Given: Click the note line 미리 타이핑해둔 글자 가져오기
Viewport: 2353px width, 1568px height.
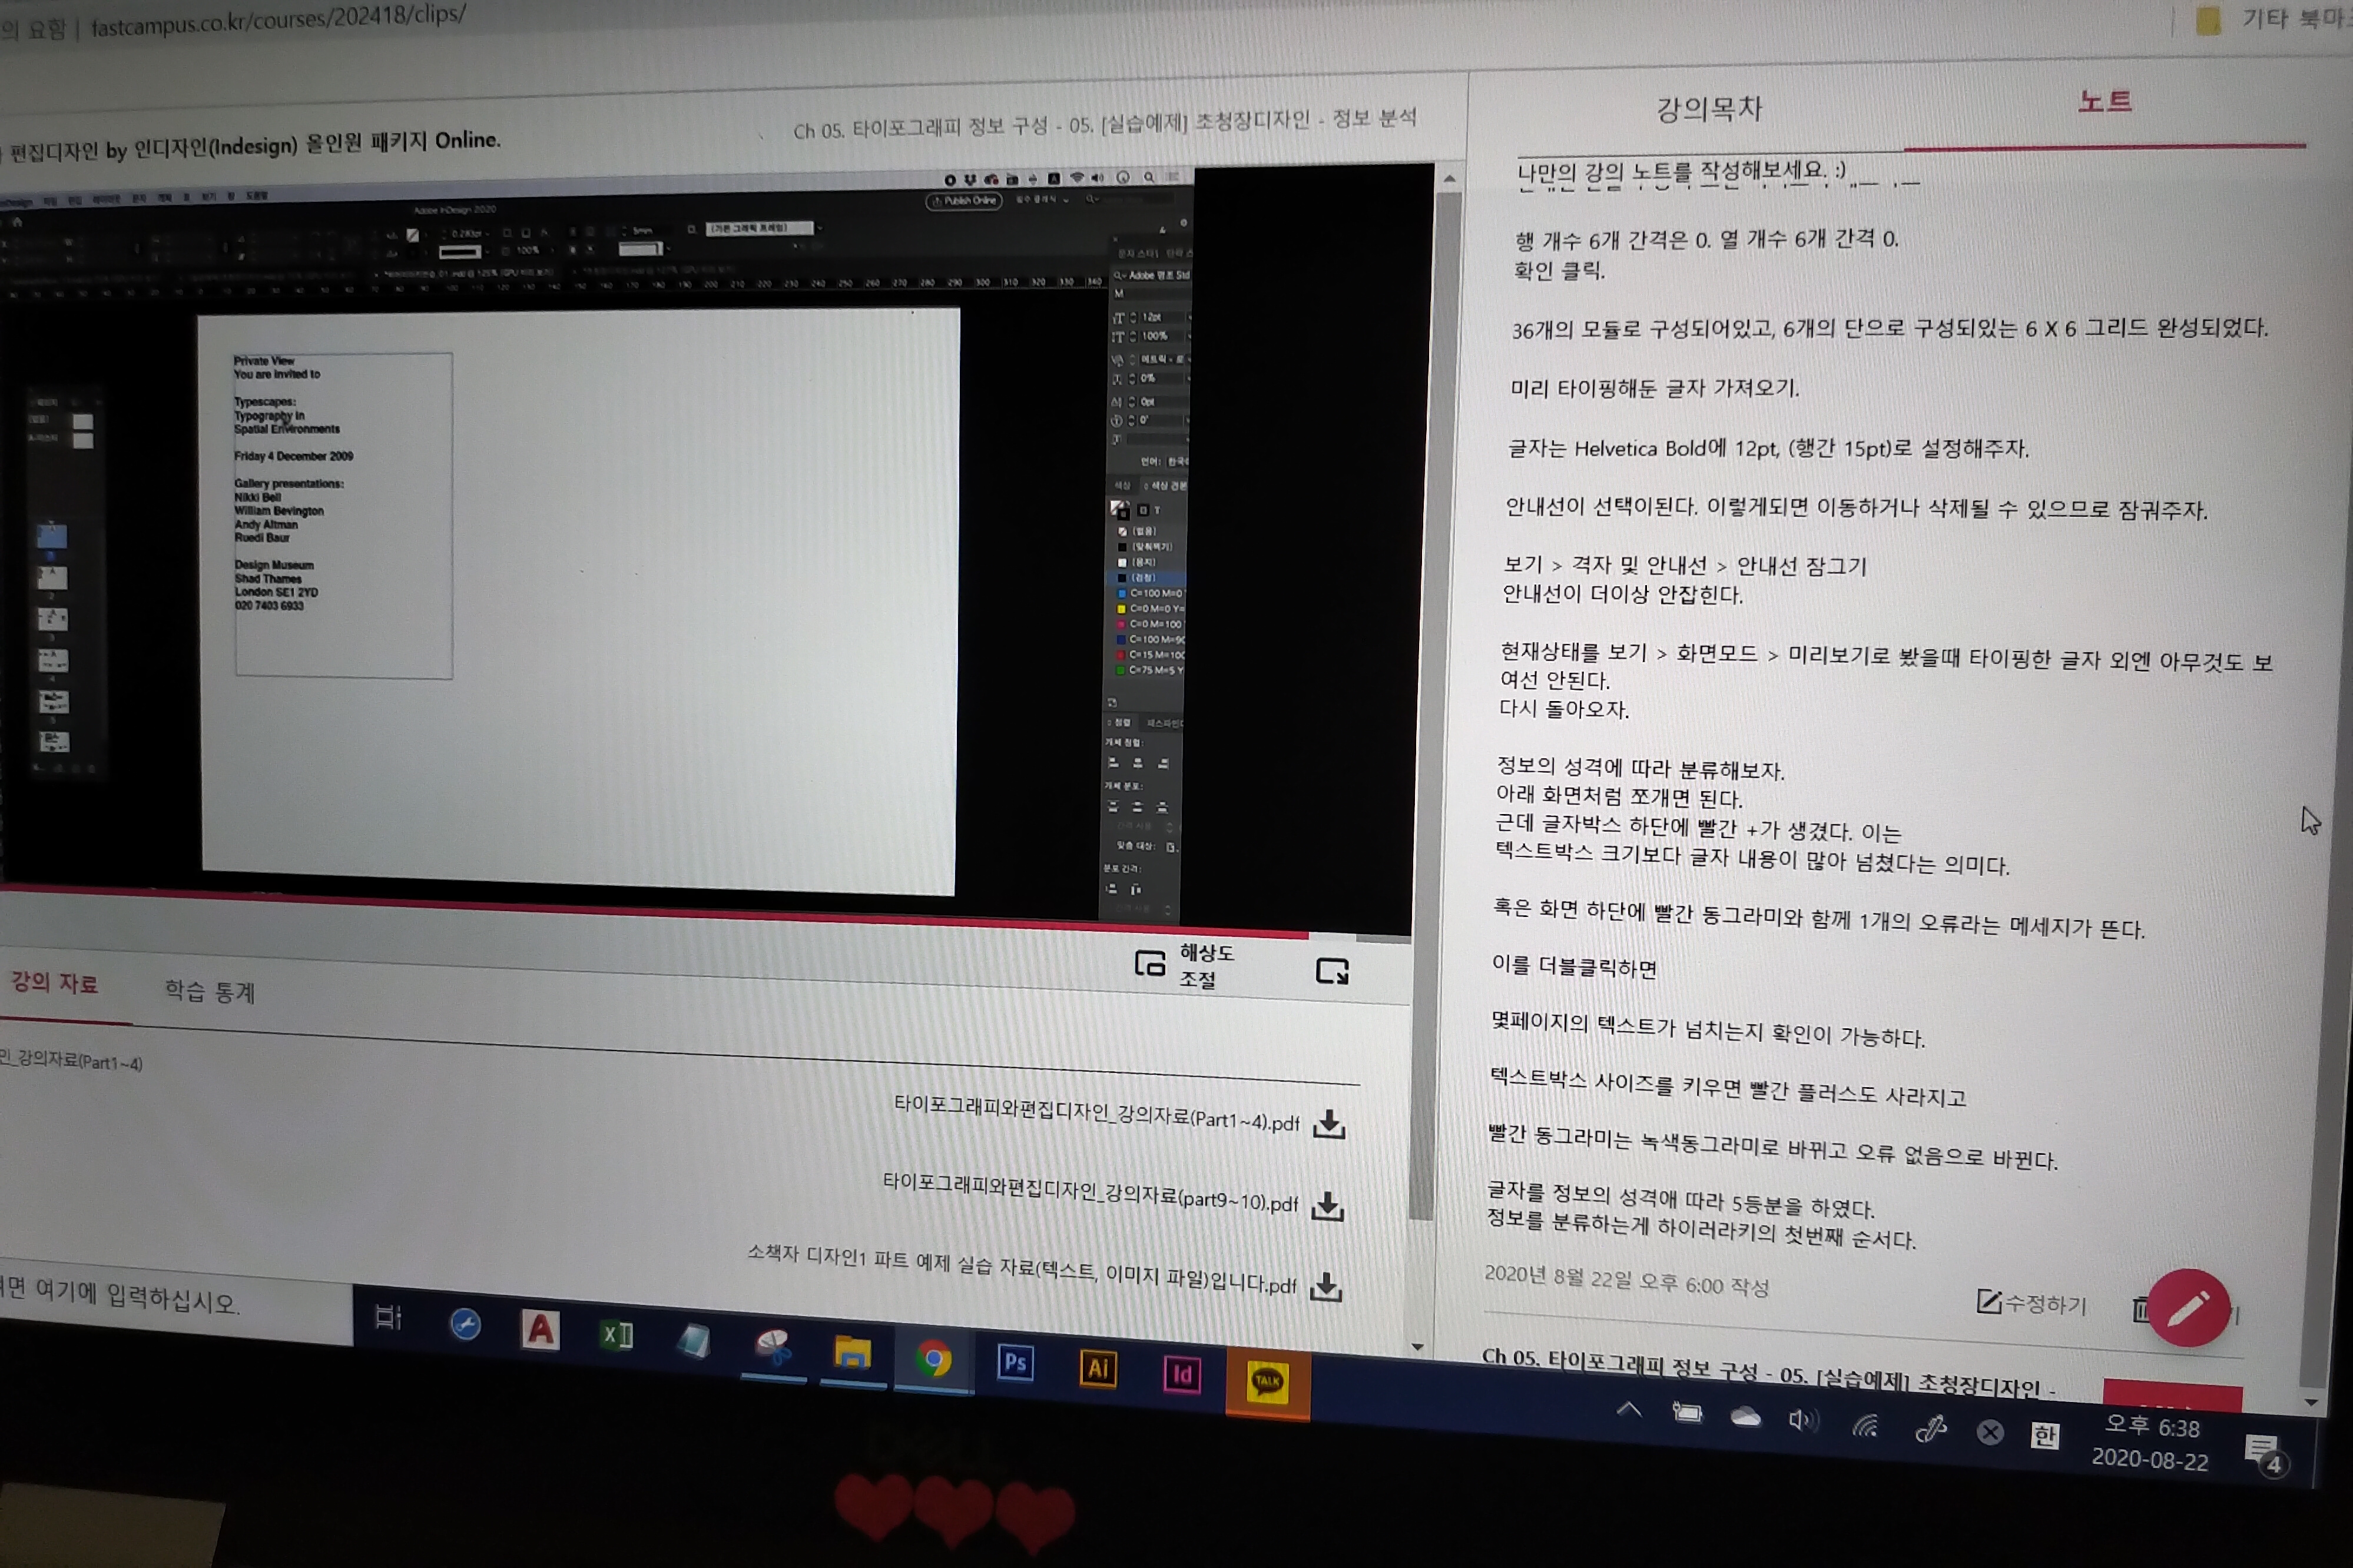Looking at the screenshot, I should click(x=1655, y=388).
